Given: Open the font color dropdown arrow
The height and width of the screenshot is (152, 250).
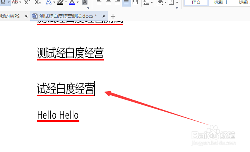Looking at the screenshot, I should 77,2.
